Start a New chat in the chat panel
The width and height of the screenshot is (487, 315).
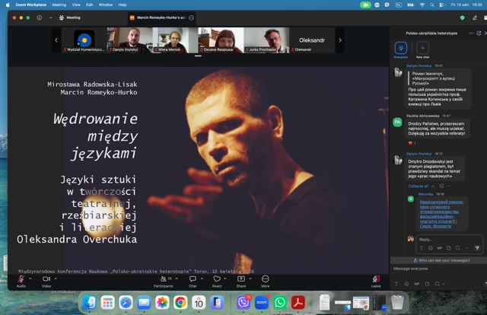pyautogui.click(x=423, y=49)
